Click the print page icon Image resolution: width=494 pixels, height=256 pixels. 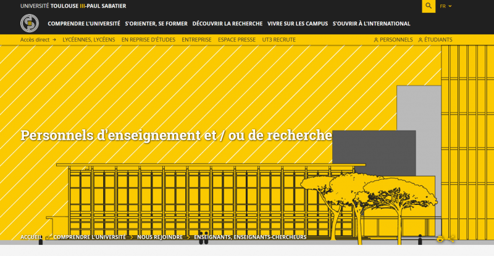[440, 239]
